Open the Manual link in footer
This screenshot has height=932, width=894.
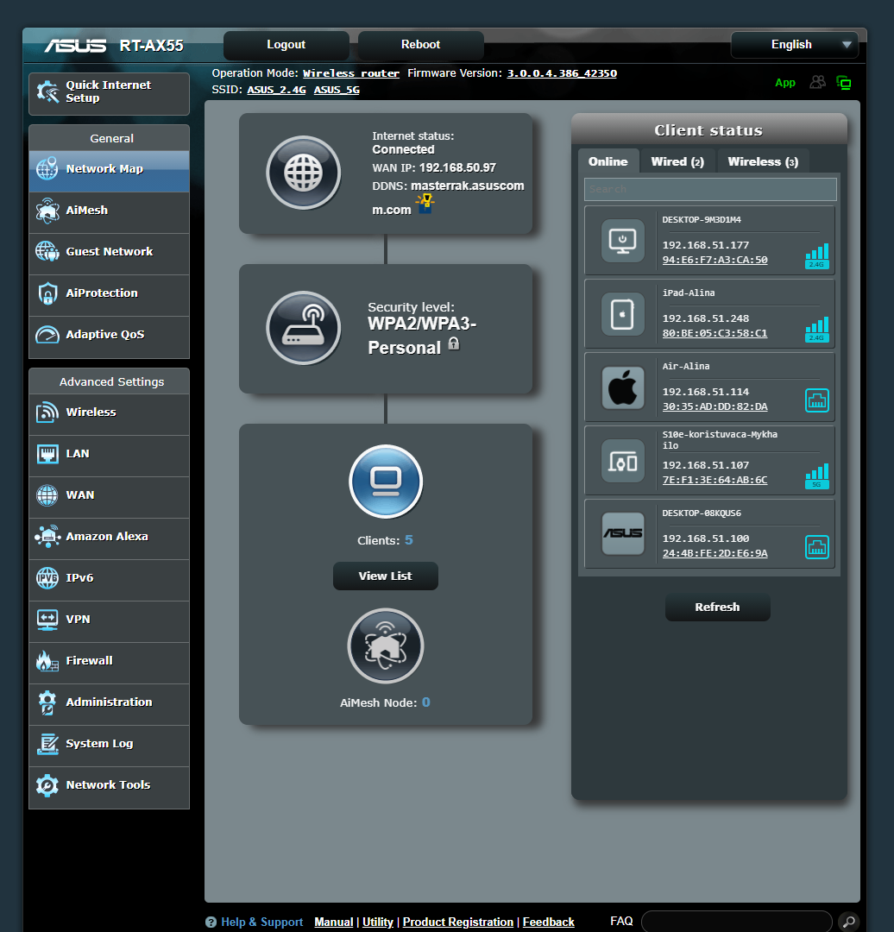coord(333,922)
